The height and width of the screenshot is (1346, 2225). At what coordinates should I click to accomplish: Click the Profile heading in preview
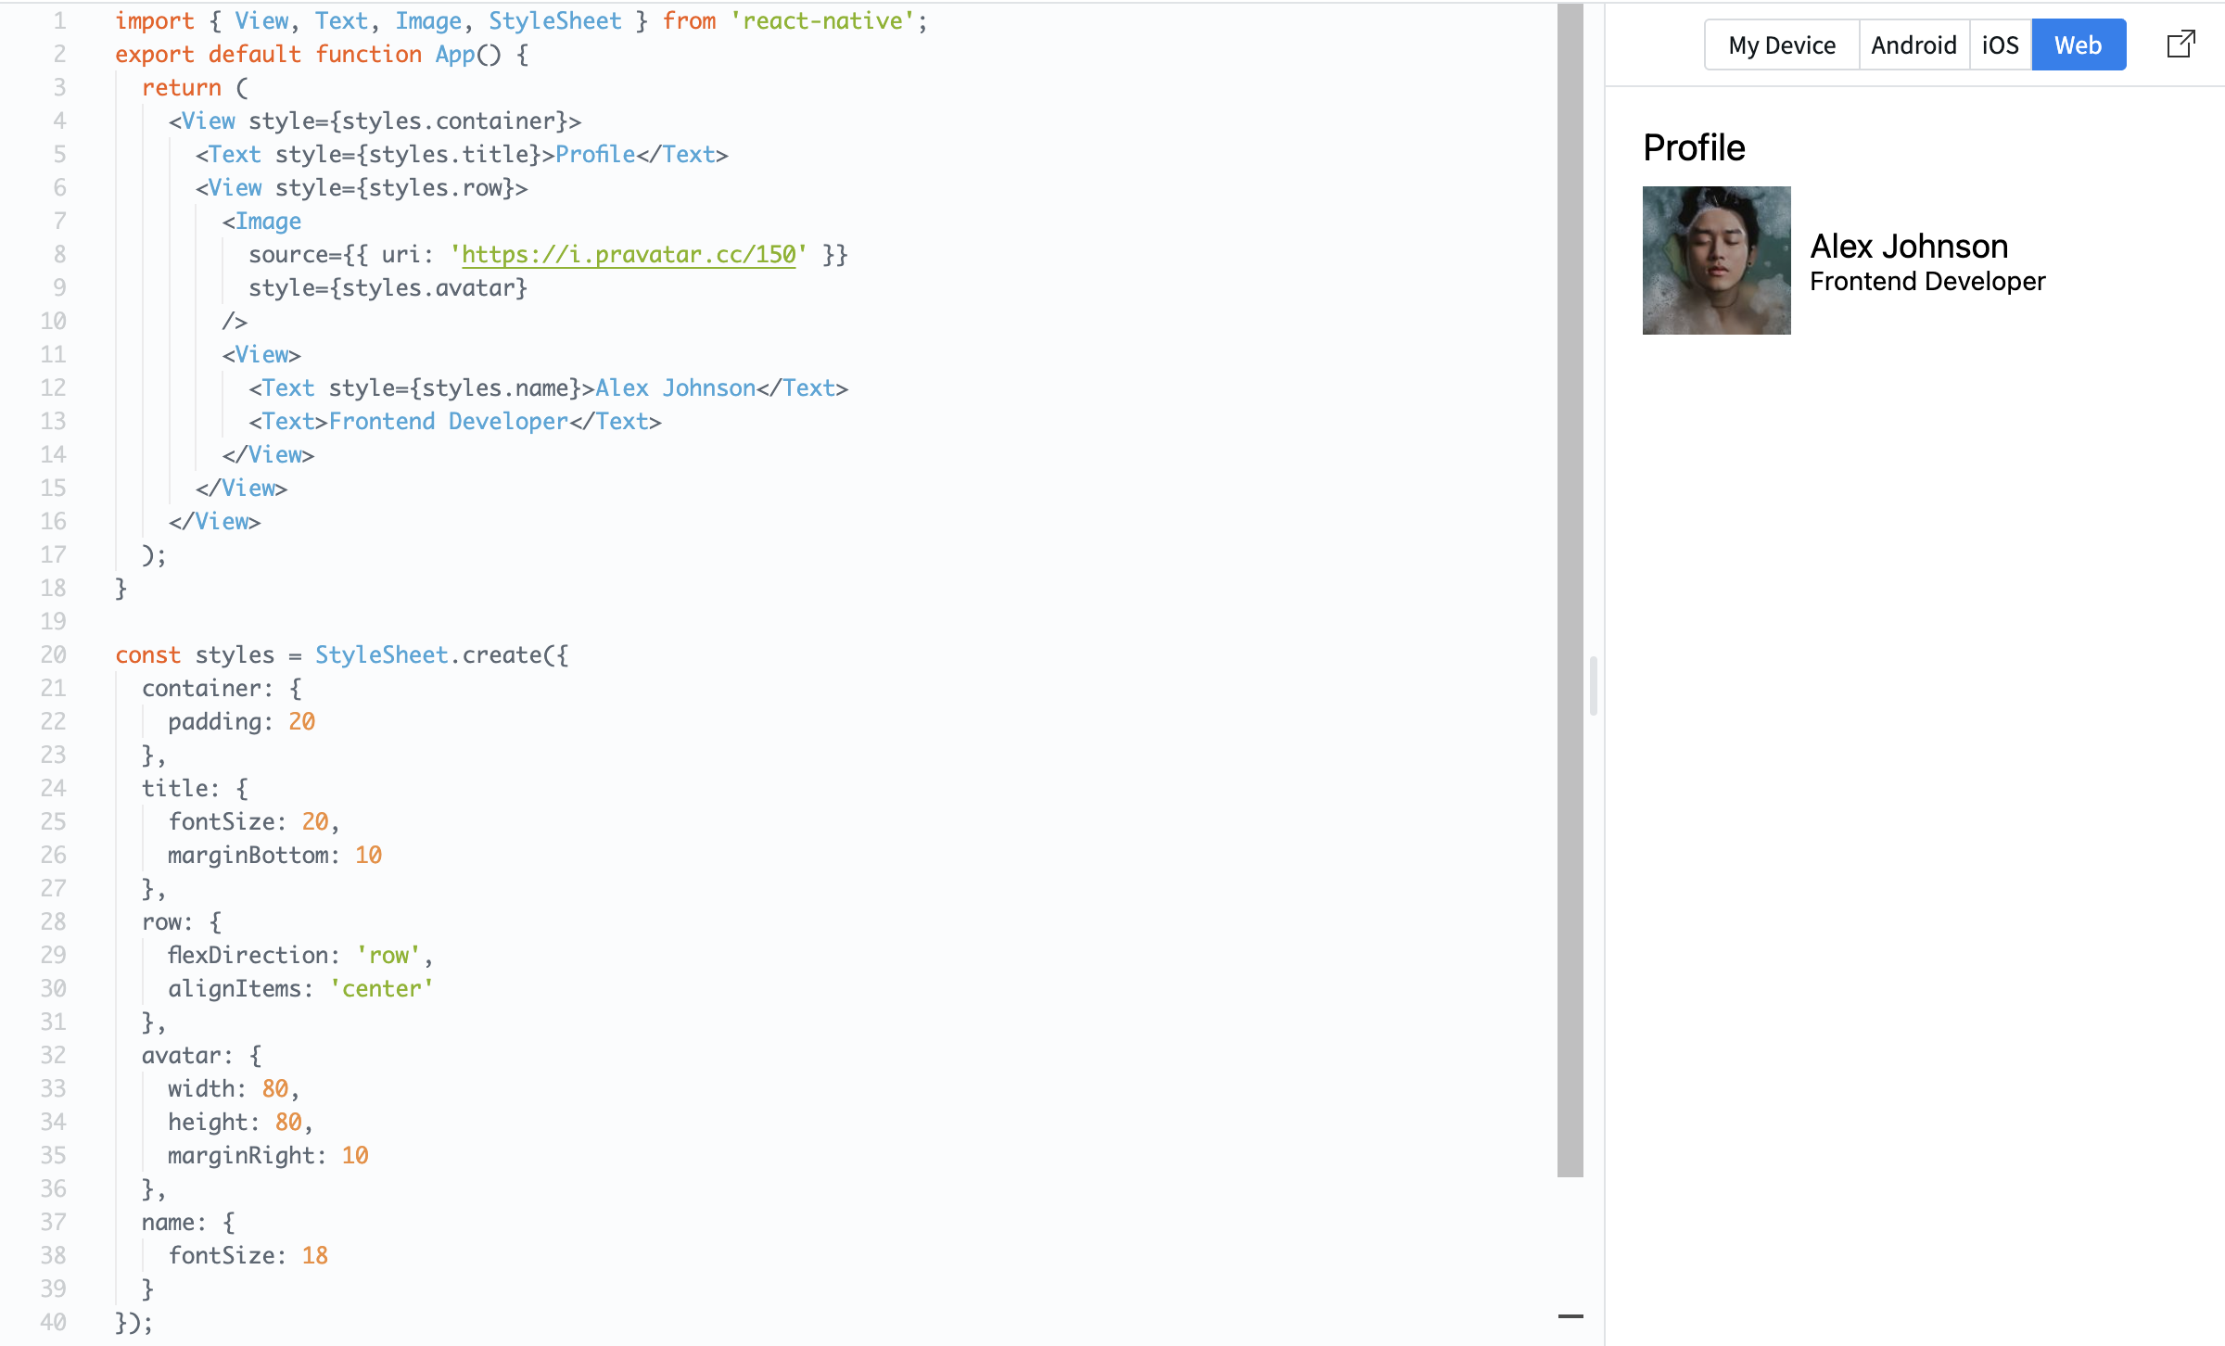coord(1694,148)
